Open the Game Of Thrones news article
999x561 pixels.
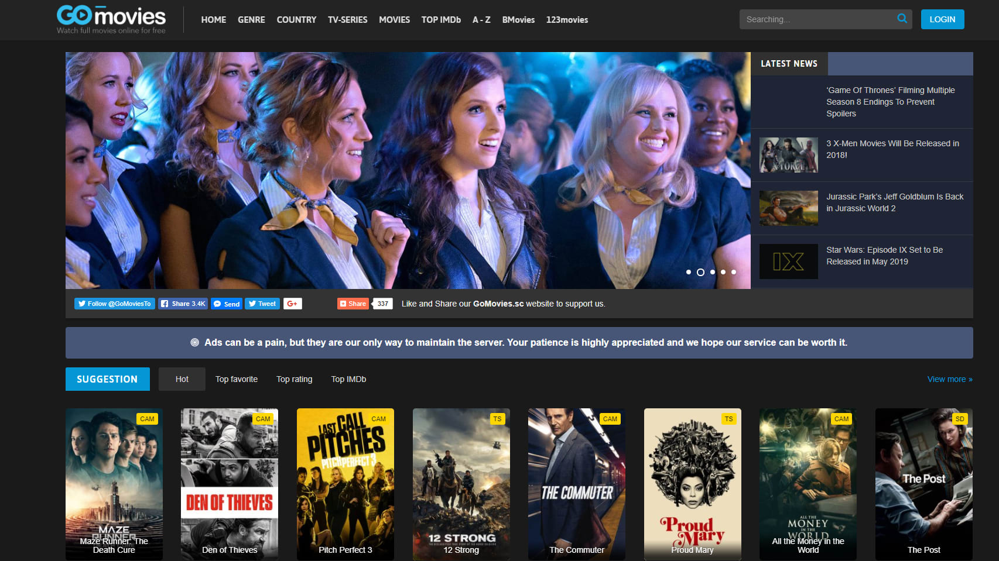tap(890, 102)
